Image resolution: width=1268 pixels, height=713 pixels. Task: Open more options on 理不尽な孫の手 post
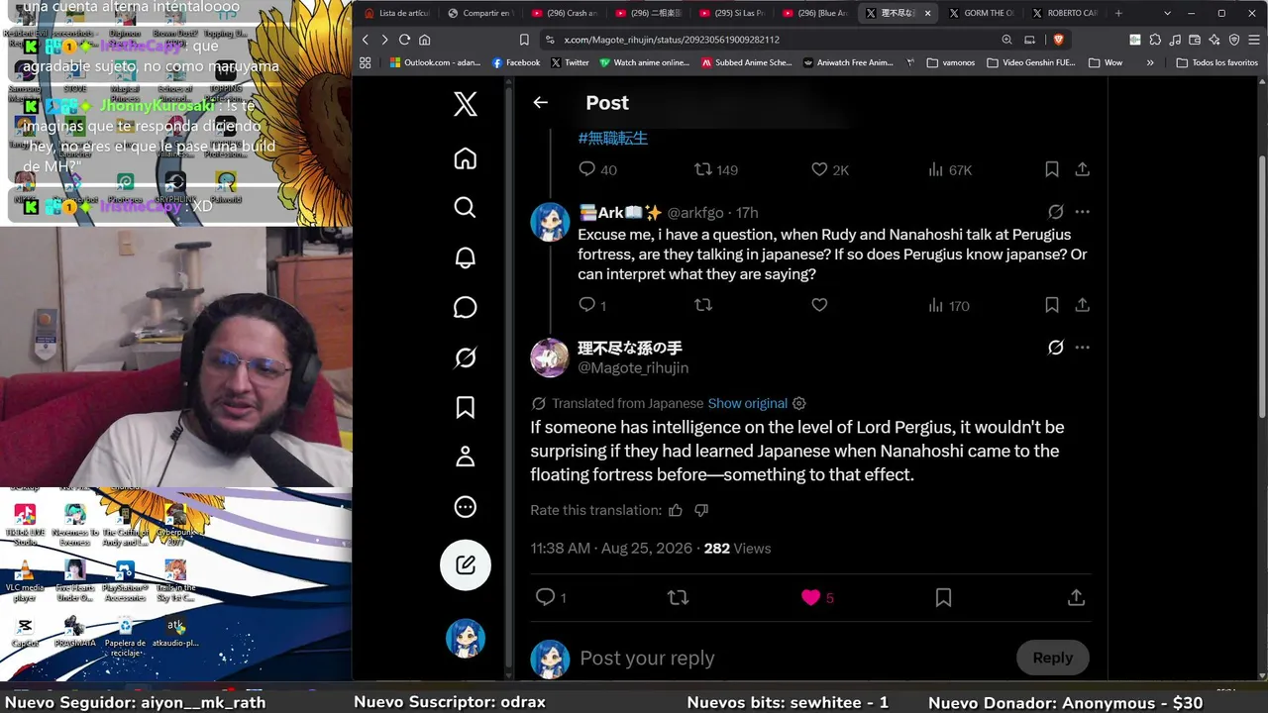[1082, 348]
